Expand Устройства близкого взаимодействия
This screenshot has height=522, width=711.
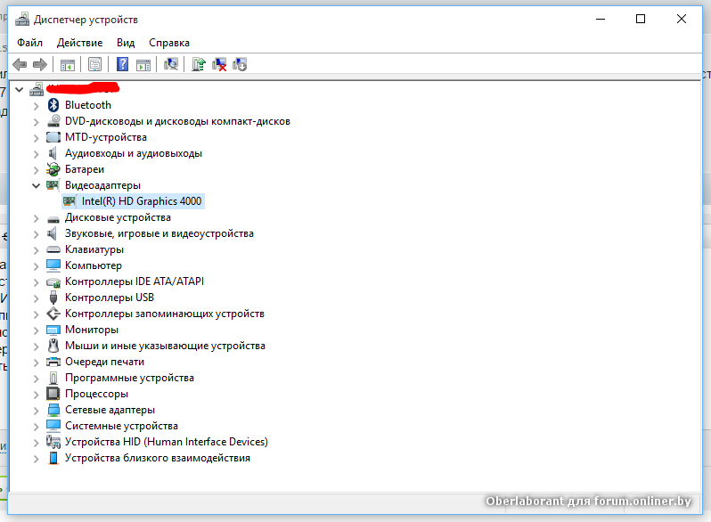pos(37,459)
